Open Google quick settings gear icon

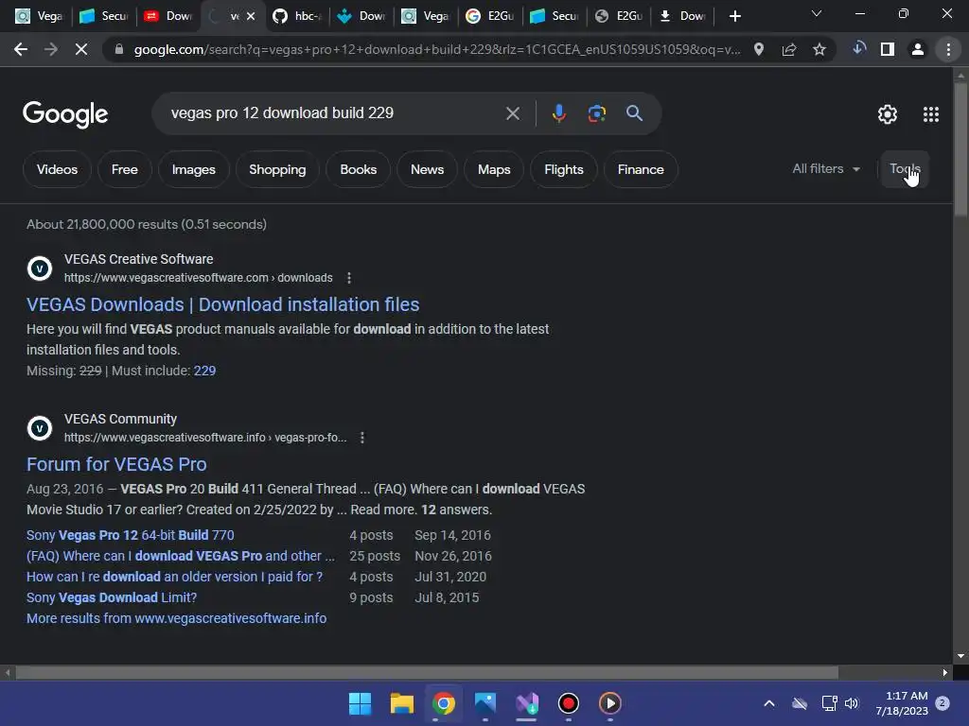888,114
